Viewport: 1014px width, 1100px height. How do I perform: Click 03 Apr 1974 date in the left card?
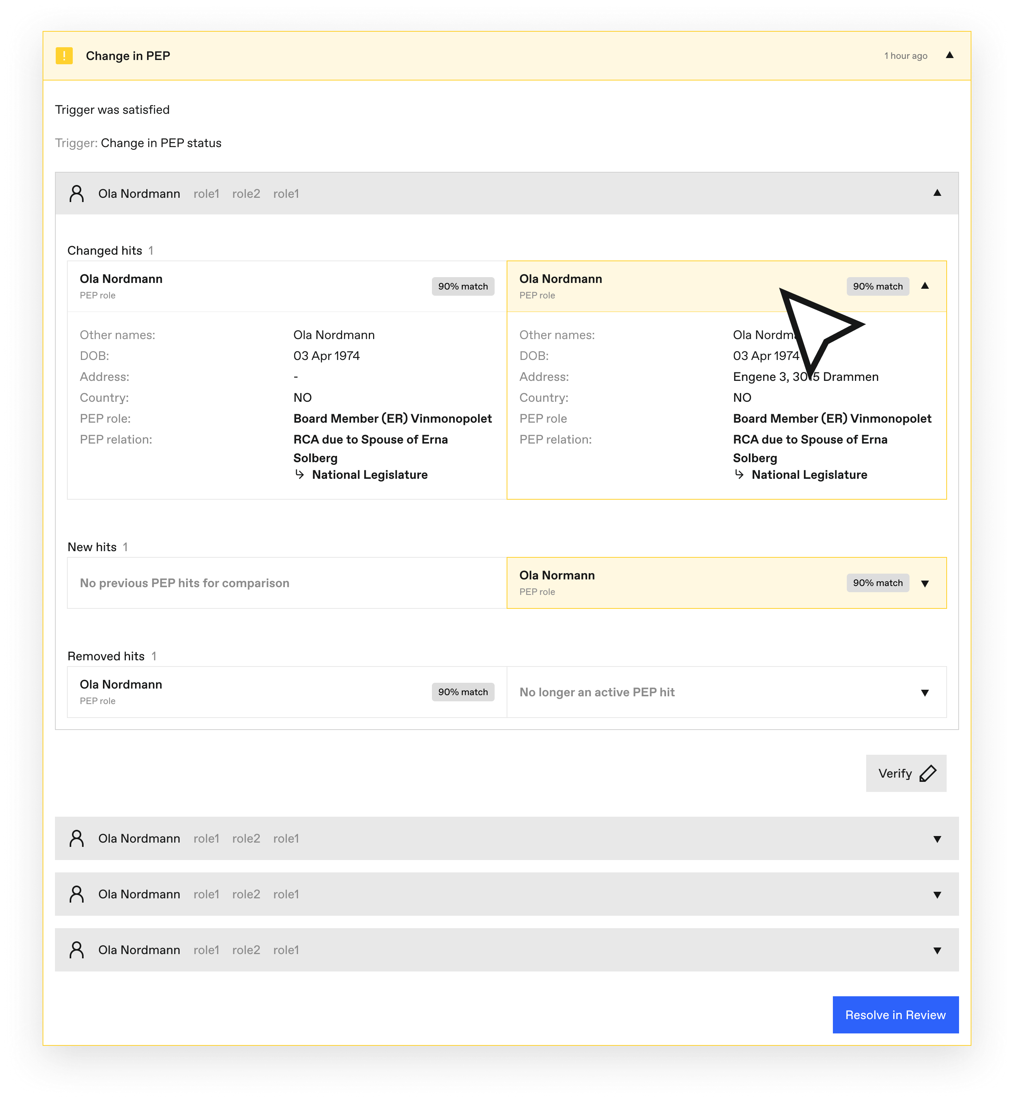[x=327, y=356]
